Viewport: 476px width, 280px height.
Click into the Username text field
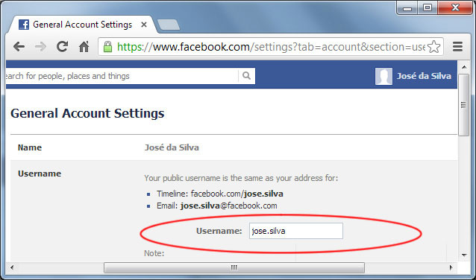click(296, 231)
